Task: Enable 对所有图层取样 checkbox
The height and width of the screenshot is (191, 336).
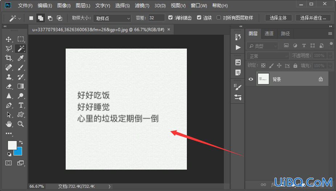Action: click(218, 17)
